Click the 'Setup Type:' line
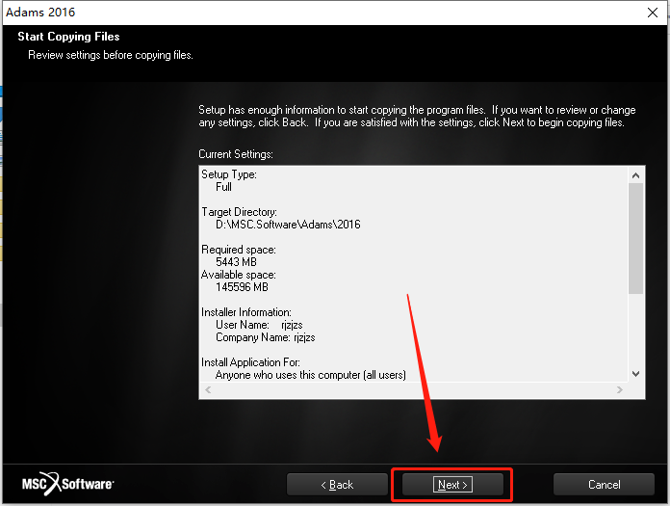This screenshot has width=670, height=506. point(229,174)
